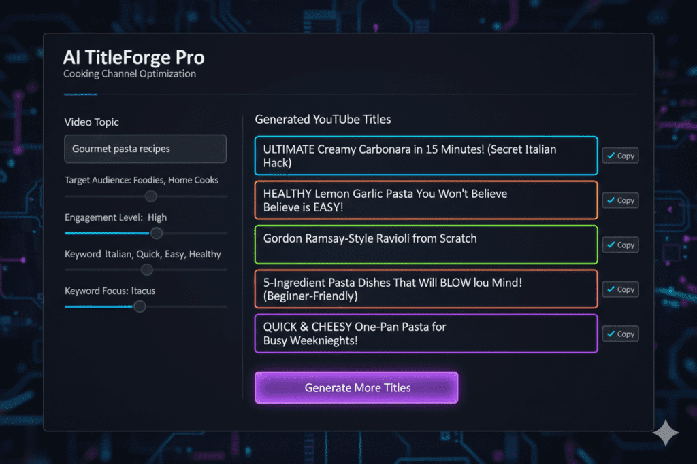Copy the 5-Ingredient Pasta Dishes title

[620, 289]
